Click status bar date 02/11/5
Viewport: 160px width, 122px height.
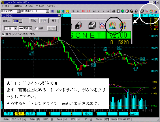[16, 119]
